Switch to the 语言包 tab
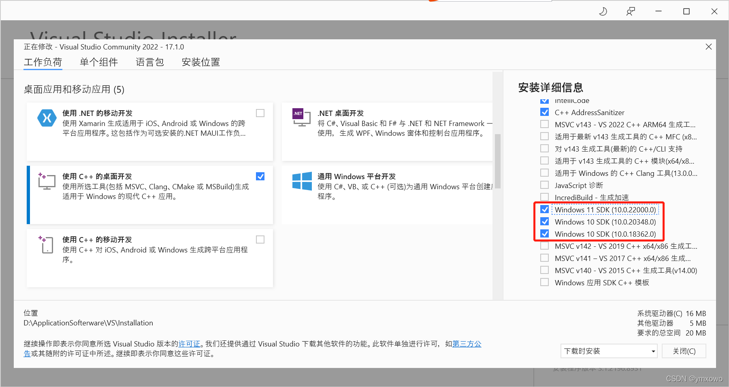 click(150, 62)
